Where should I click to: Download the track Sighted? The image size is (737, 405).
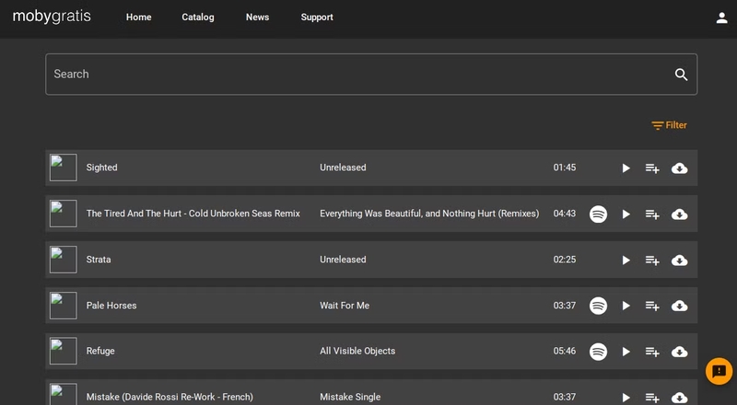[680, 168]
